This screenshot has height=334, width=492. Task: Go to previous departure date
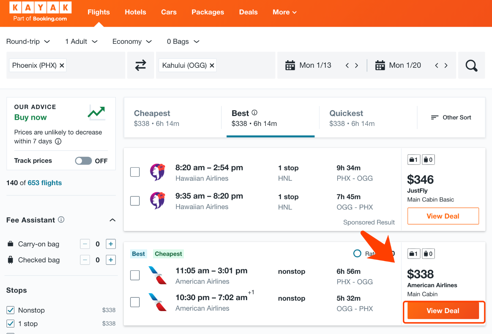[347, 65]
